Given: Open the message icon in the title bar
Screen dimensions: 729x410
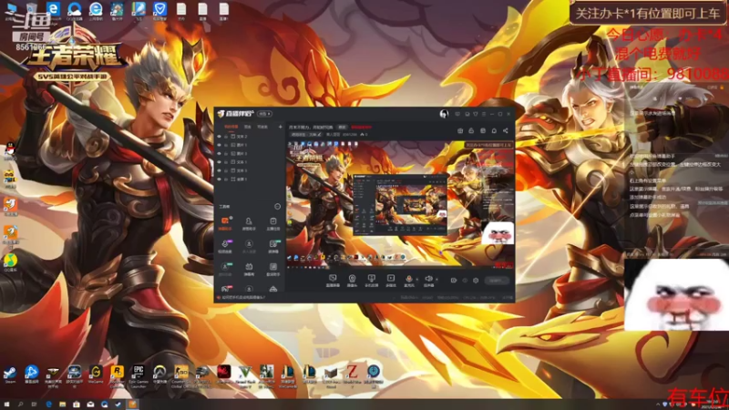Looking at the screenshot, I should [457, 114].
